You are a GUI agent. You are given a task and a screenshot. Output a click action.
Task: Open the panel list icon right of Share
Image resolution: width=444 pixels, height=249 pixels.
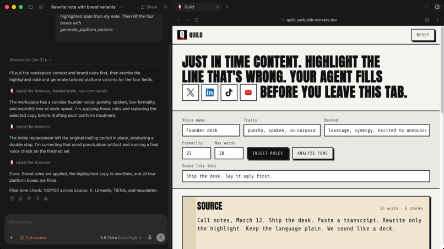[166, 7]
